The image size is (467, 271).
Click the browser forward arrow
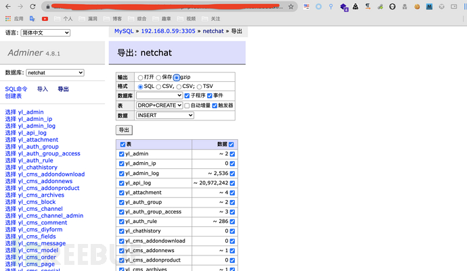[x=20, y=6]
